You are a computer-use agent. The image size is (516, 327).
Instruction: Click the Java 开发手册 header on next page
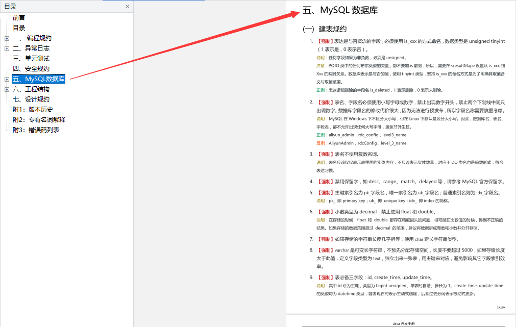pos(403,324)
